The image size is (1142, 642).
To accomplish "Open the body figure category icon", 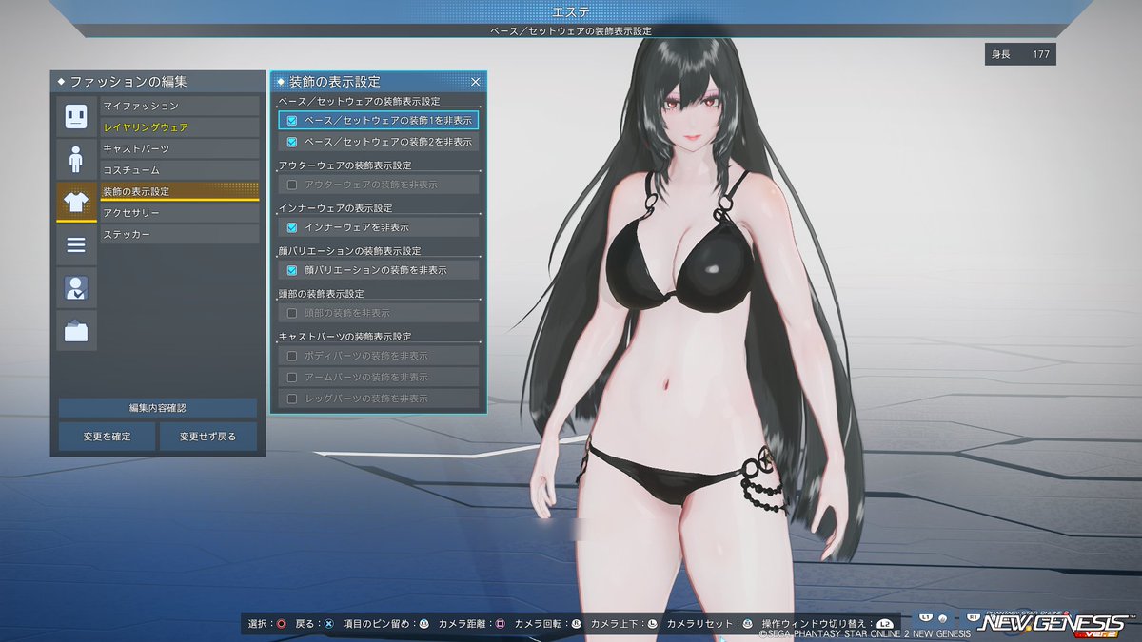I will point(76,159).
